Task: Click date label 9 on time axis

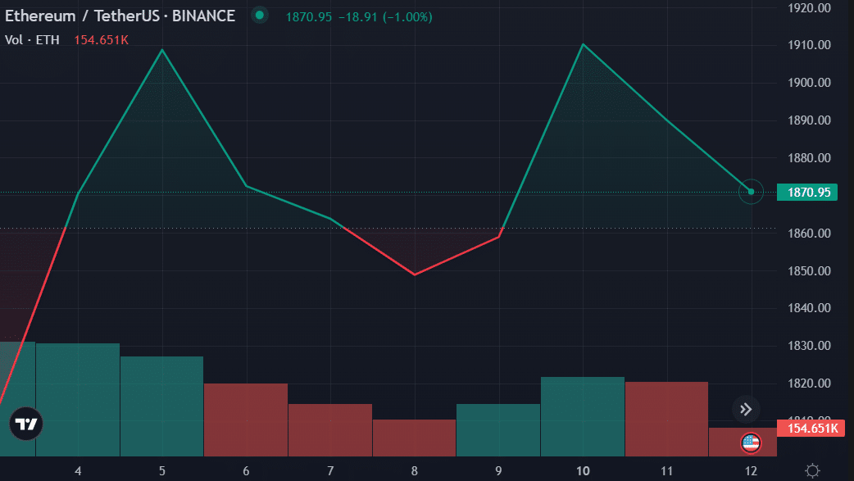Action: pyautogui.click(x=498, y=471)
